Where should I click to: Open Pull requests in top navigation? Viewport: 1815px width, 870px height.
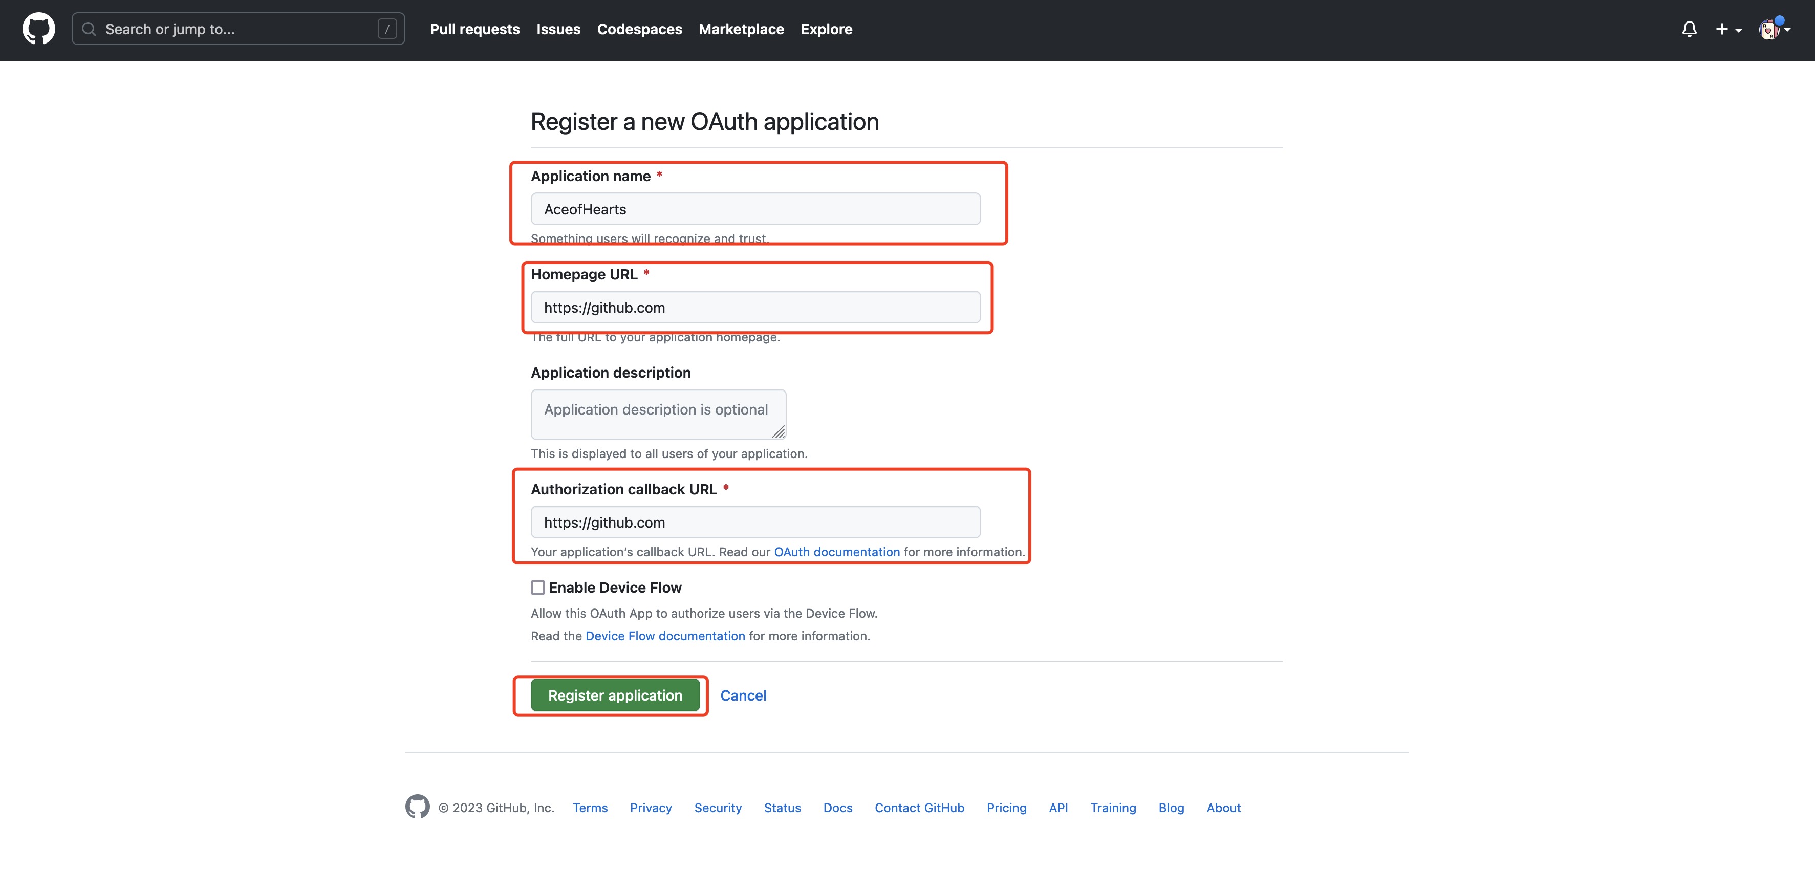[x=474, y=29]
